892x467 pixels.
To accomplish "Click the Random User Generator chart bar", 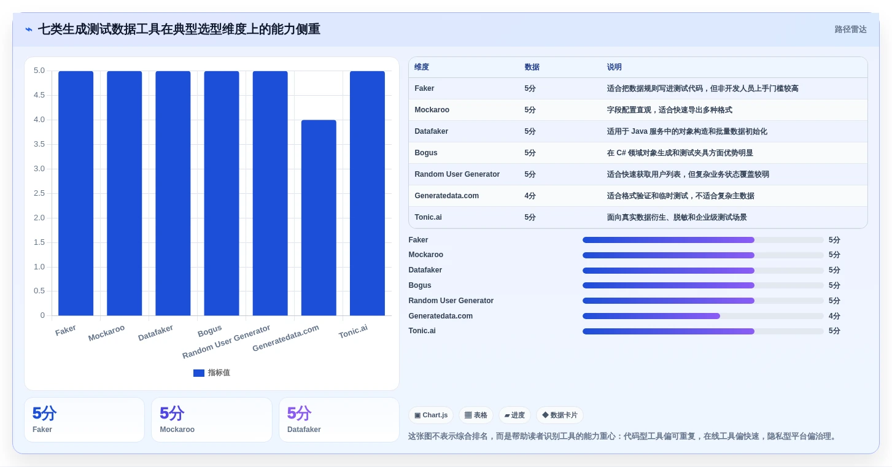I will 270,193.
